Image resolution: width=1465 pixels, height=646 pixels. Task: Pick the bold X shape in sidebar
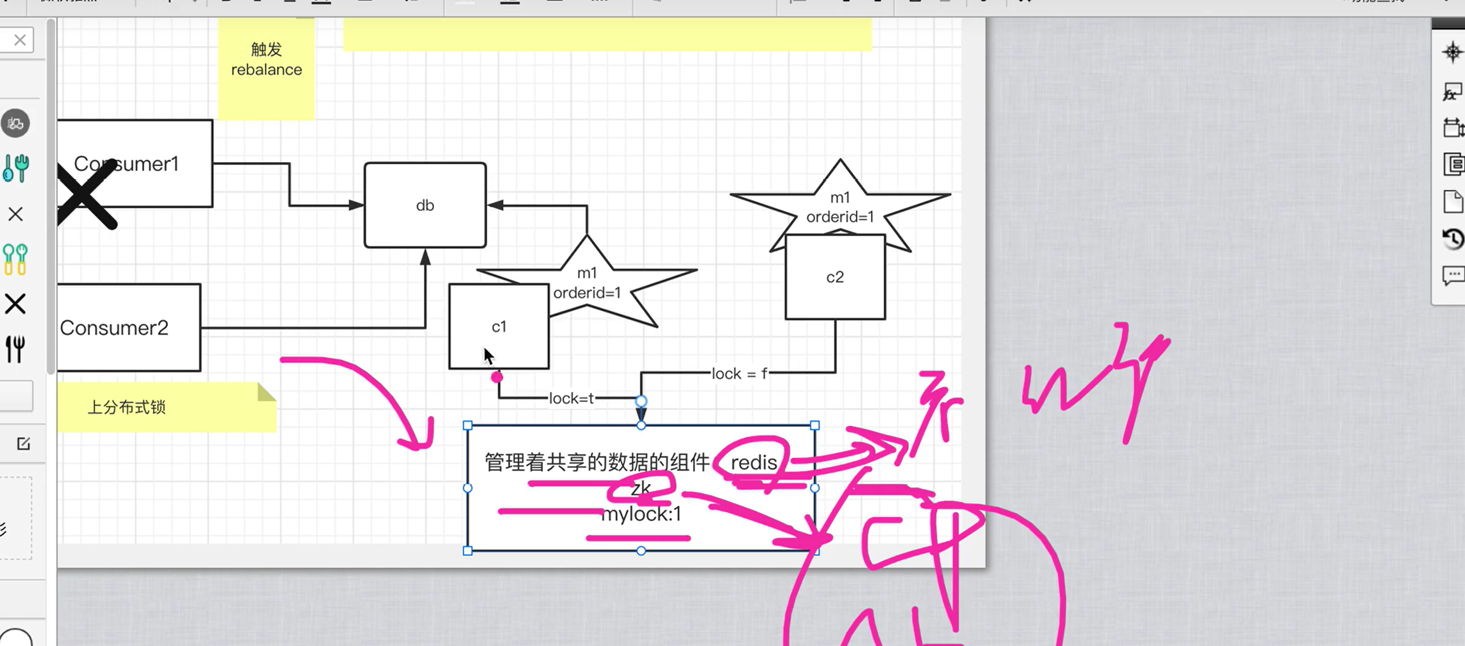coord(15,304)
